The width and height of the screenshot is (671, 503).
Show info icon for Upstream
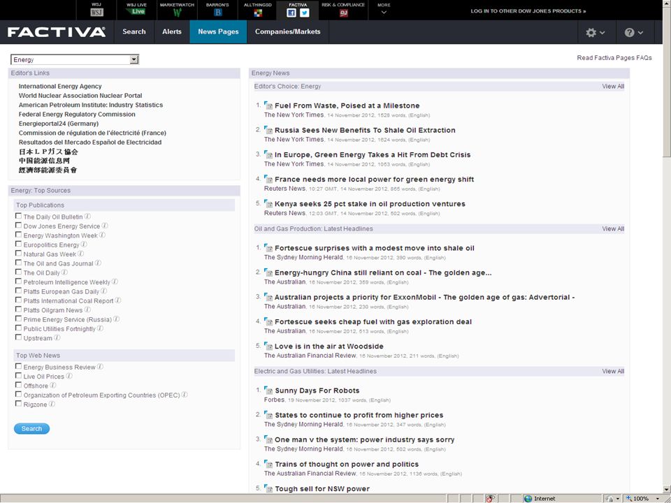click(x=57, y=338)
